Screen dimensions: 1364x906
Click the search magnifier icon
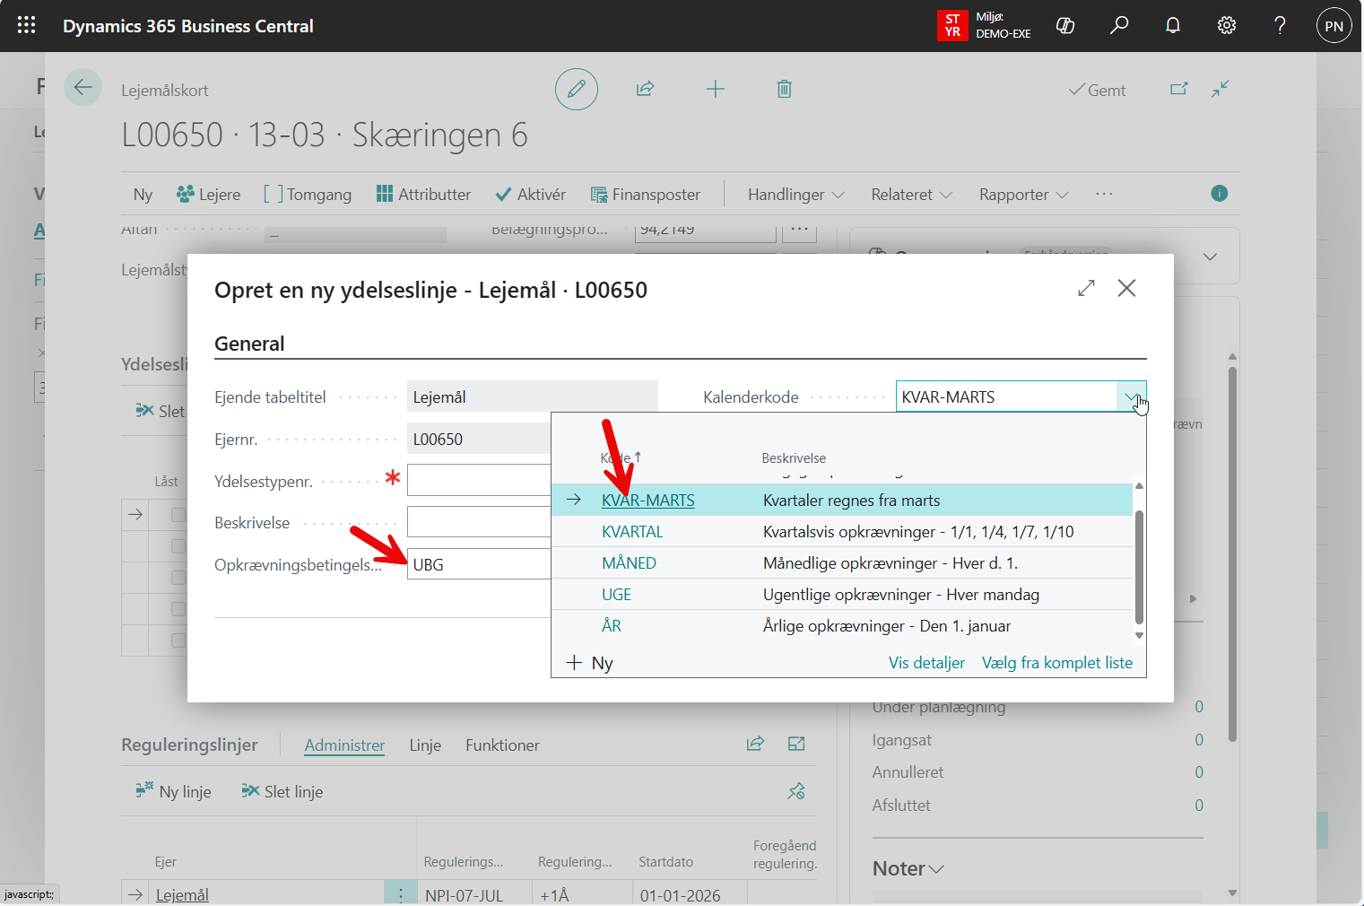[x=1119, y=25]
